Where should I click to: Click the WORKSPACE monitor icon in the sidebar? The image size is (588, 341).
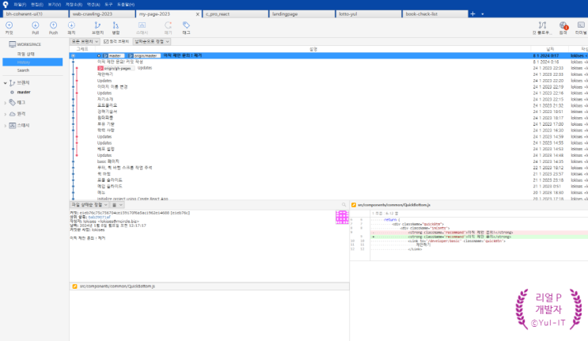12,44
